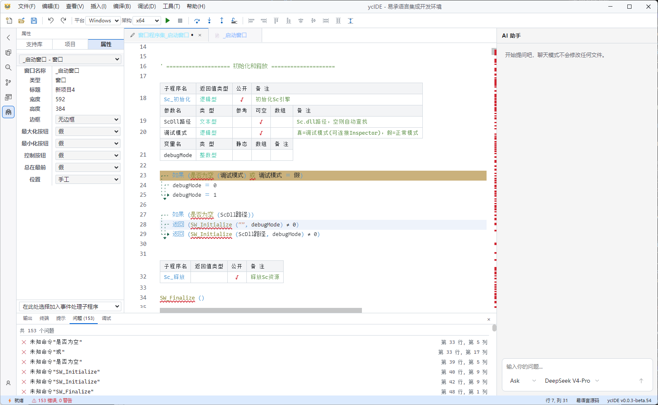This screenshot has width=658, height=405.
Task: Open the explorer files icon in sidebar
Action: (8, 52)
